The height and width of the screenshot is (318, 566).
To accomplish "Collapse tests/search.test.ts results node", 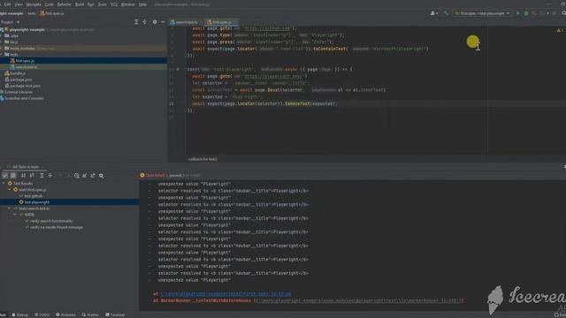I will (10, 208).
